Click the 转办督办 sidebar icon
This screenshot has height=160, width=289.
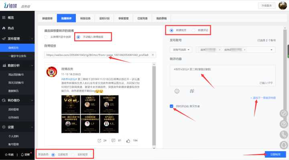click(x=4, y=100)
